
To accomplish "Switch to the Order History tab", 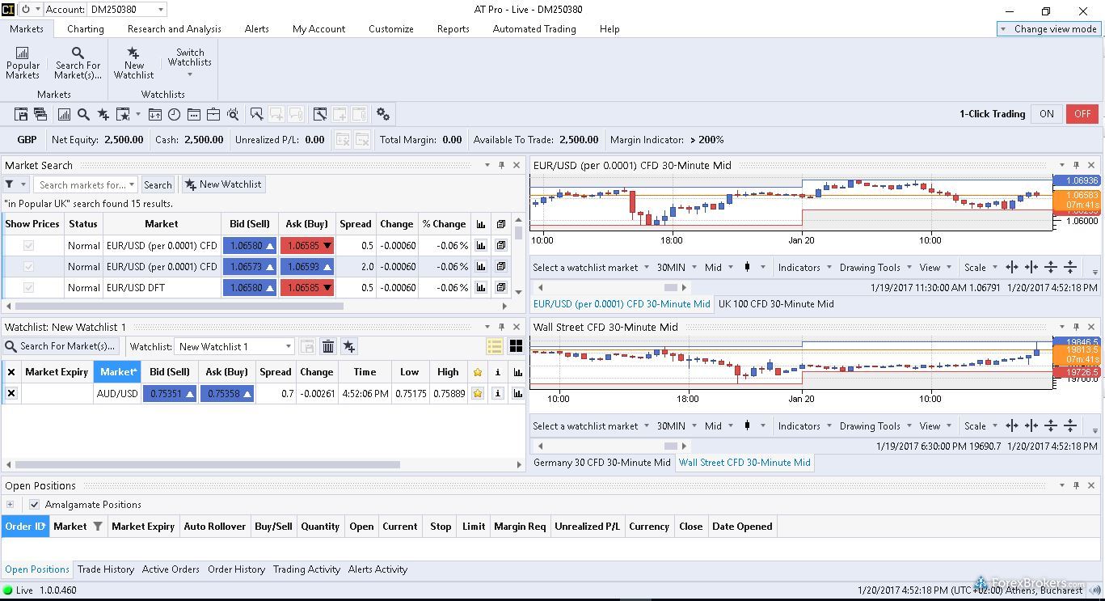I will (236, 569).
